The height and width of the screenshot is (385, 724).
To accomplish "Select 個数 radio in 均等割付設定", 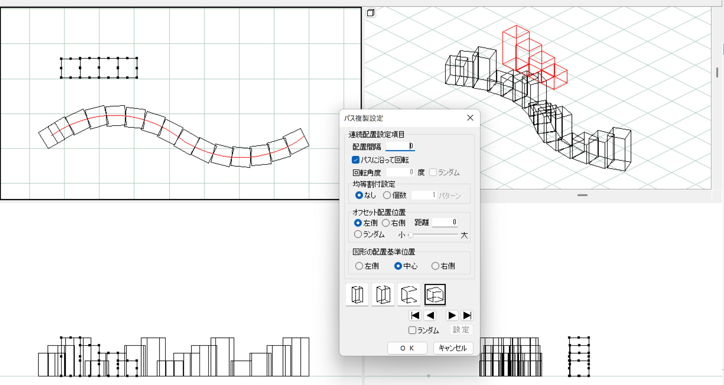I will tap(387, 195).
